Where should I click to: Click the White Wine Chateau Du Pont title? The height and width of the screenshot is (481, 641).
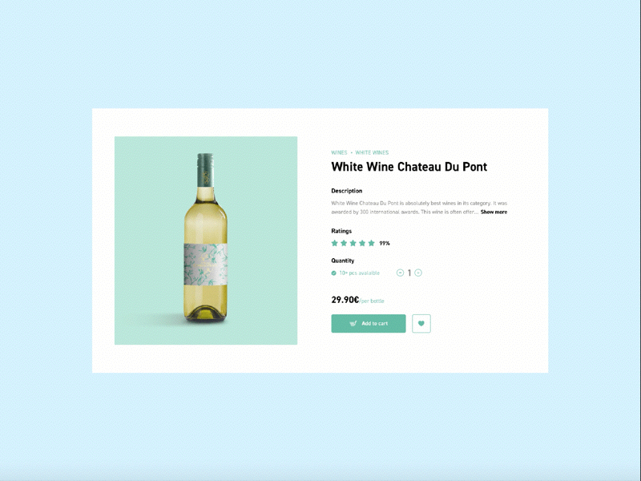tap(409, 167)
